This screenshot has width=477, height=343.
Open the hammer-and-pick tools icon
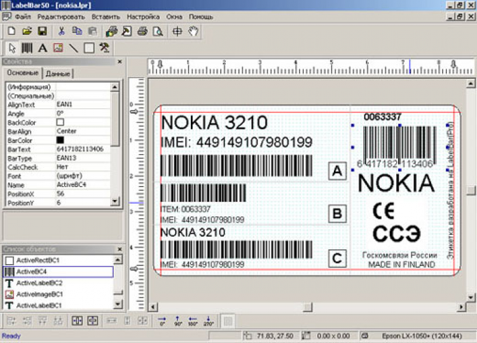(104, 48)
